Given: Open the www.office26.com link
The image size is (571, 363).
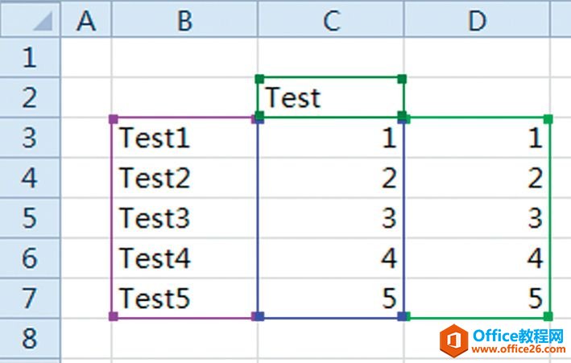Looking at the screenshot, I should coord(519,349).
